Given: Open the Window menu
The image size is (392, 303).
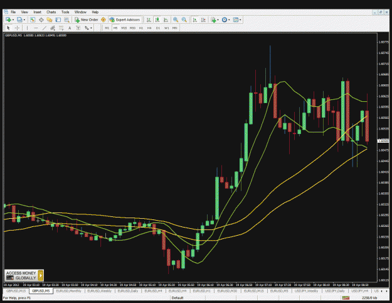Looking at the screenshot, I should pyautogui.click(x=80, y=12).
